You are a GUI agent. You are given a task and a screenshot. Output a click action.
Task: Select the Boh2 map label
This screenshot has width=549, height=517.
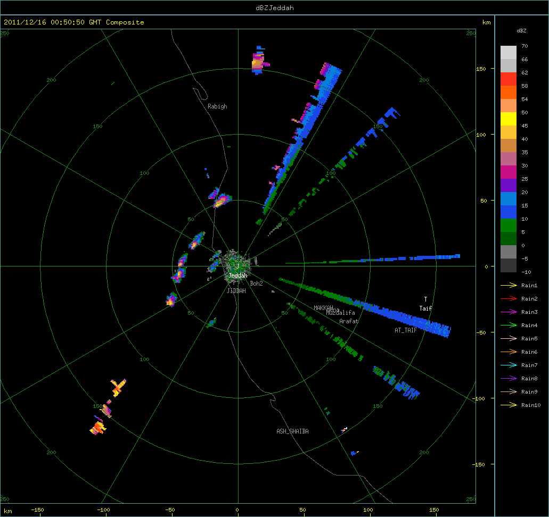tap(256, 283)
